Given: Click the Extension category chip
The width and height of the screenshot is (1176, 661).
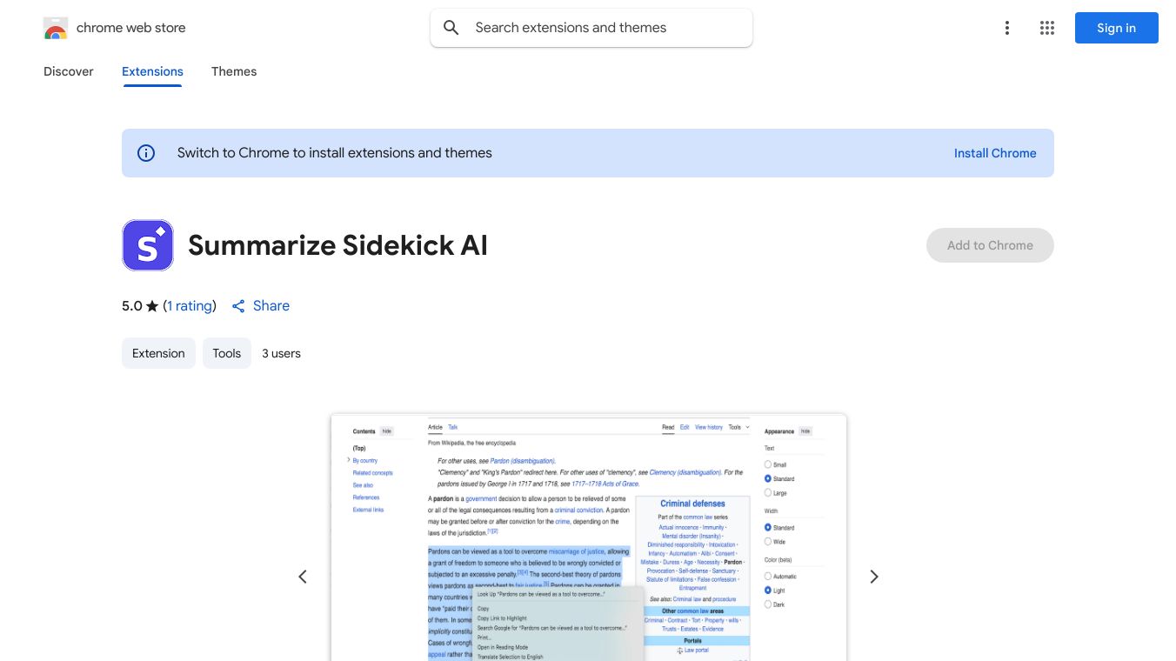Looking at the screenshot, I should click(x=158, y=353).
